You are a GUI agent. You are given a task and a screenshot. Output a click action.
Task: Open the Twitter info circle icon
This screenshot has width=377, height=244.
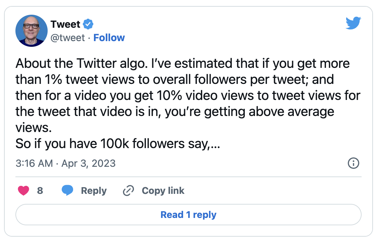(354, 163)
